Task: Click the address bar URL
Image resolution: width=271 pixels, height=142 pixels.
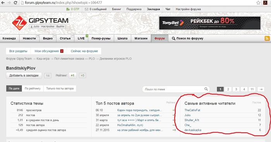Action: click(x=63, y=3)
